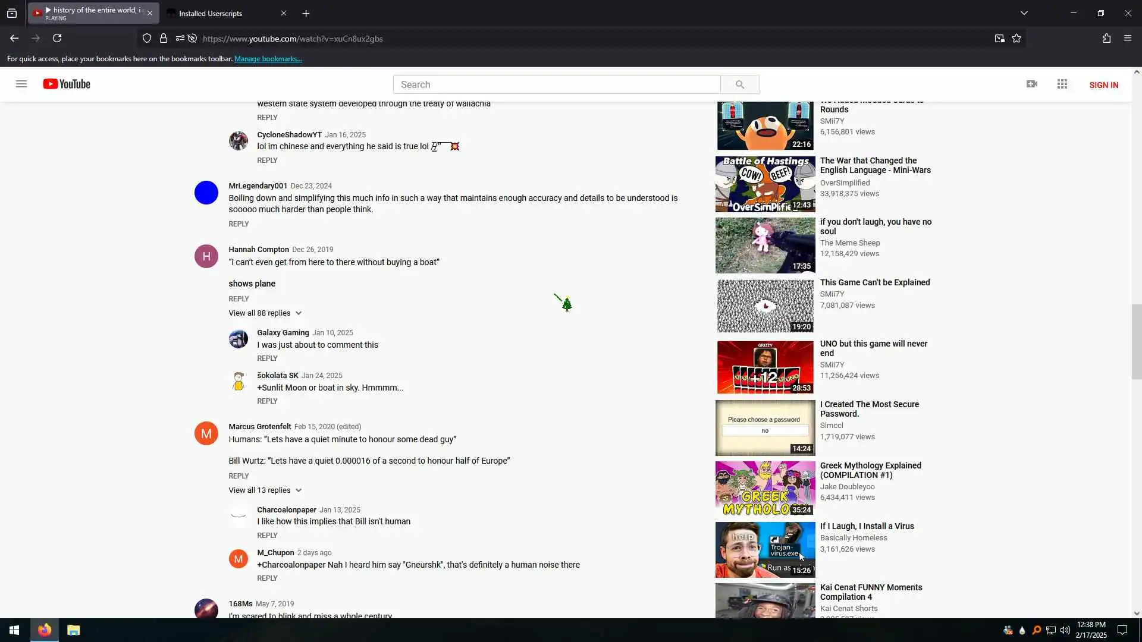The width and height of the screenshot is (1142, 642).
Task: Click the YouTube logo
Action: [x=67, y=84]
